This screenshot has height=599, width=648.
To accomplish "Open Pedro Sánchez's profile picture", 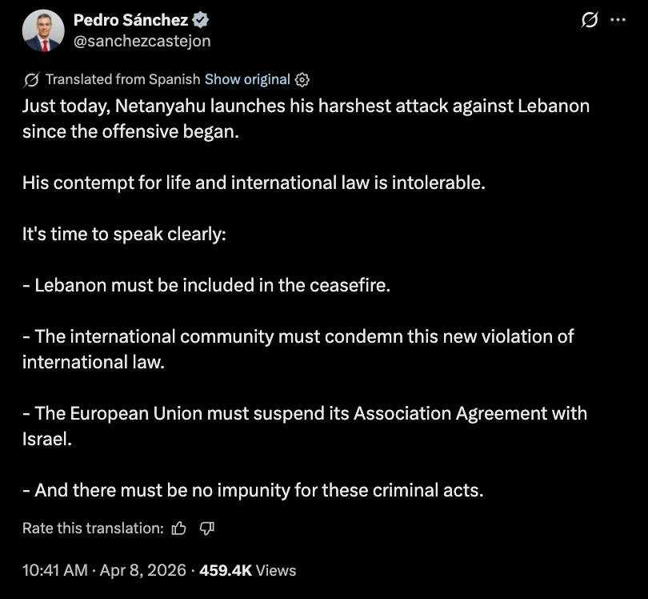I will pyautogui.click(x=43, y=31).
